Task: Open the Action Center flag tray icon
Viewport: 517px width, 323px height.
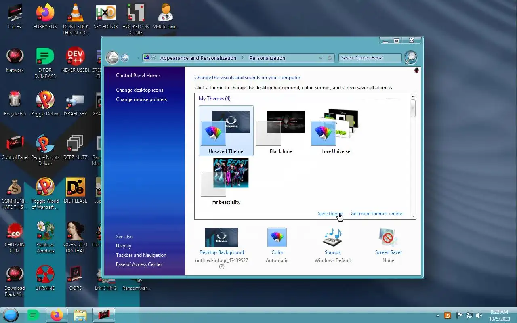Action: coord(459,315)
